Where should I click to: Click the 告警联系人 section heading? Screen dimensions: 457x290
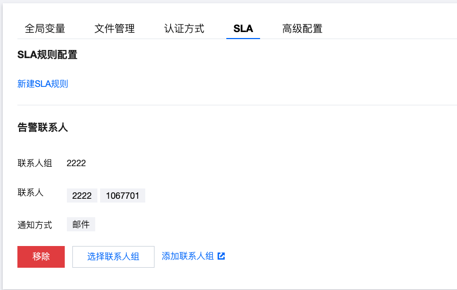[x=42, y=128]
